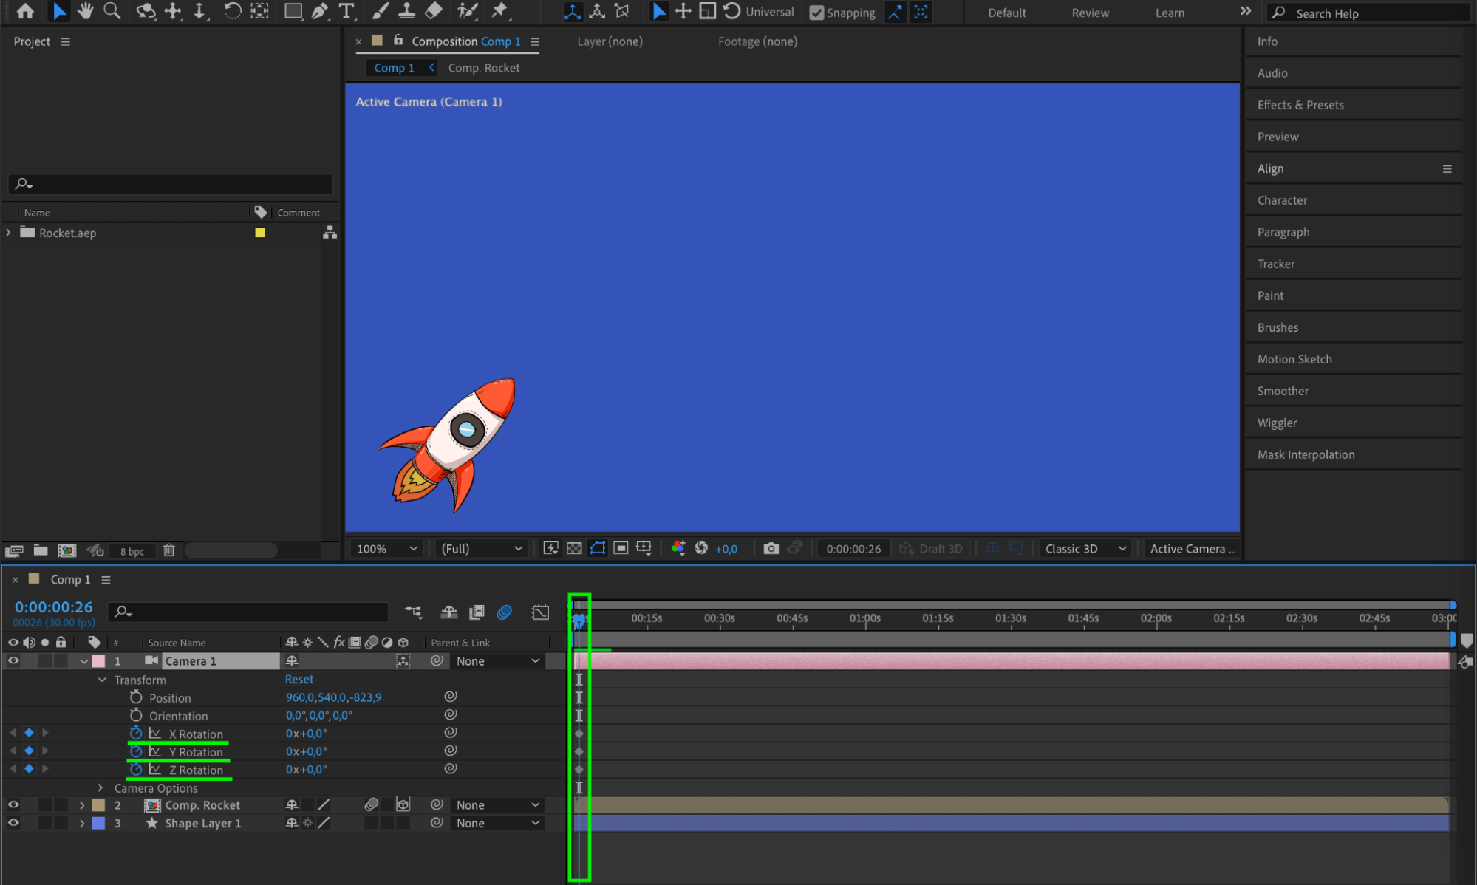
Task: Hide the Camera 1 layer
Action: (x=13, y=661)
